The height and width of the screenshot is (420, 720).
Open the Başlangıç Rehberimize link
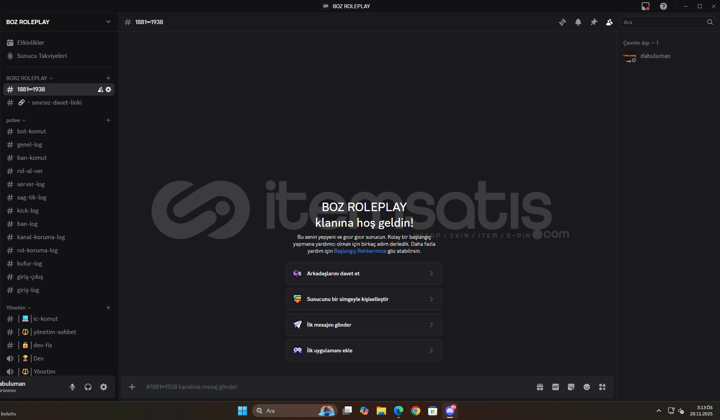[360, 251]
